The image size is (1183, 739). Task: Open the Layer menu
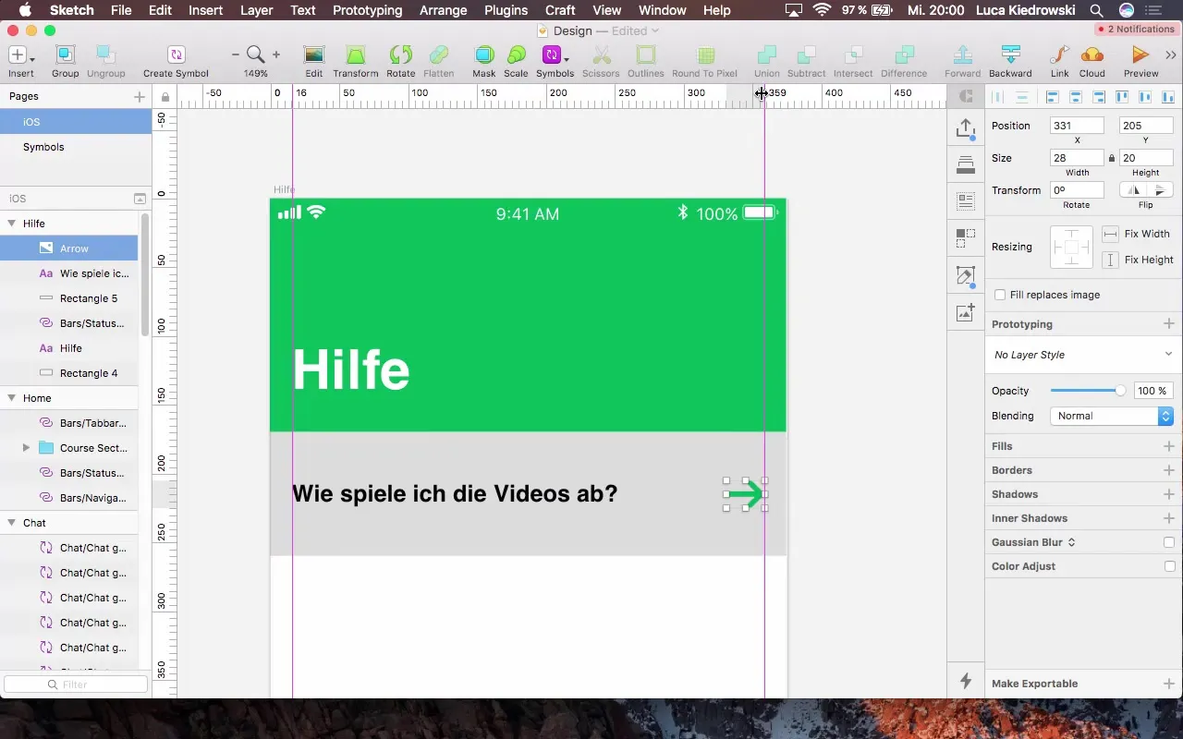coord(256,10)
